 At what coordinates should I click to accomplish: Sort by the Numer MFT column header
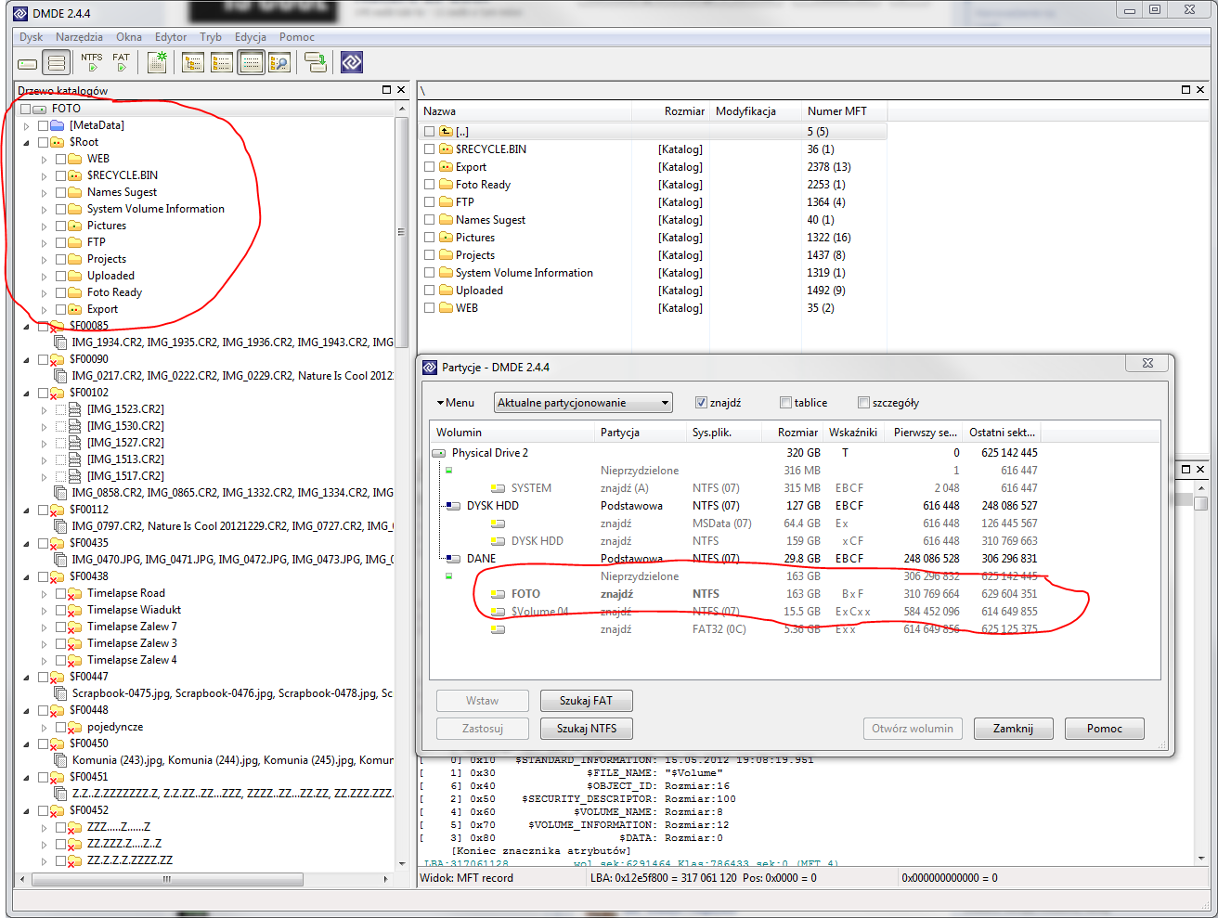pos(843,111)
